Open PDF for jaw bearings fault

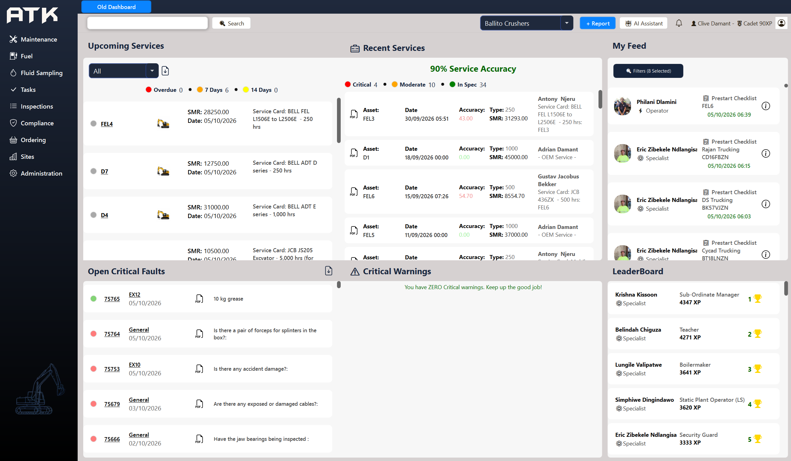[x=199, y=439]
